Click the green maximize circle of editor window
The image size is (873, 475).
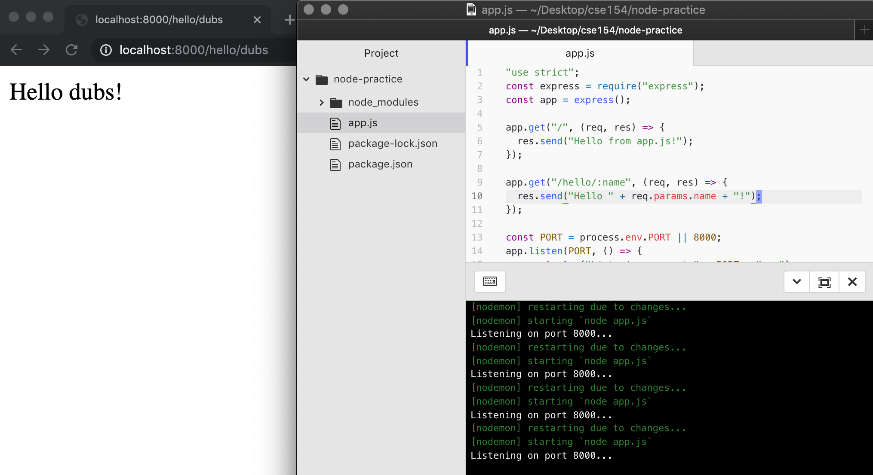[x=343, y=9]
